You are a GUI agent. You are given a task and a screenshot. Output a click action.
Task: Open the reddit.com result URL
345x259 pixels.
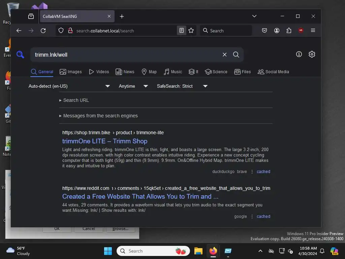click(166, 188)
